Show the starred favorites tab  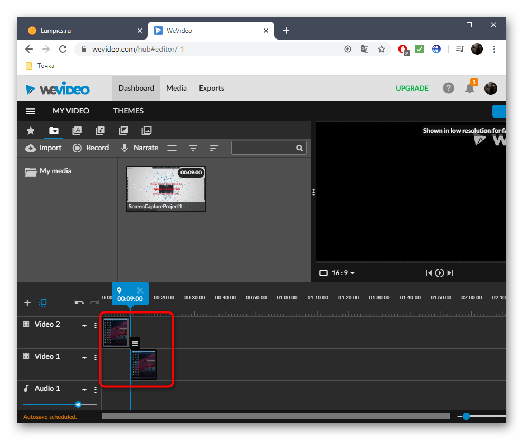(x=31, y=131)
